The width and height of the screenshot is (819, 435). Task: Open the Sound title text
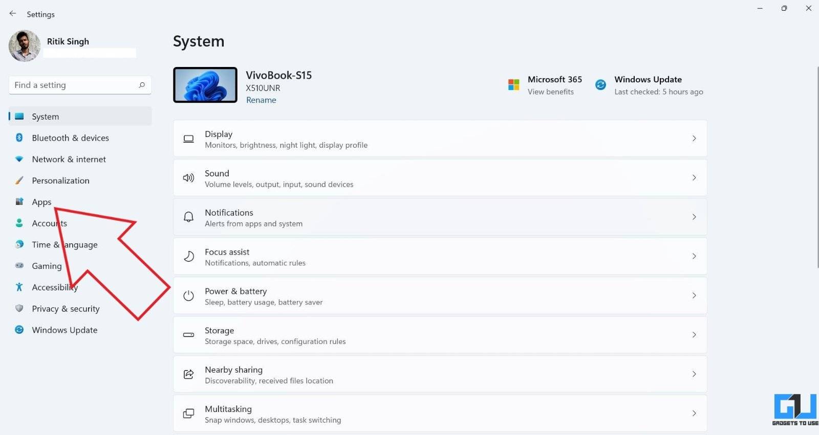click(217, 173)
